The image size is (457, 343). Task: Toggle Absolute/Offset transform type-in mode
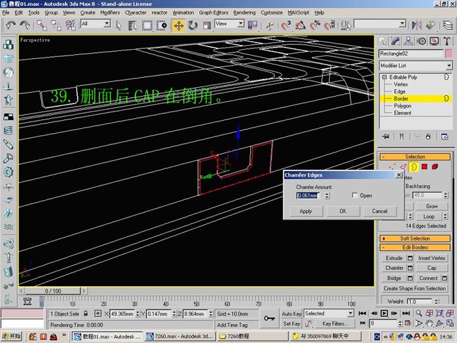point(98,314)
